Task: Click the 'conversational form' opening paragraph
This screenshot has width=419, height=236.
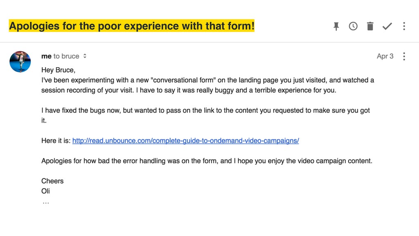Action: (x=207, y=85)
